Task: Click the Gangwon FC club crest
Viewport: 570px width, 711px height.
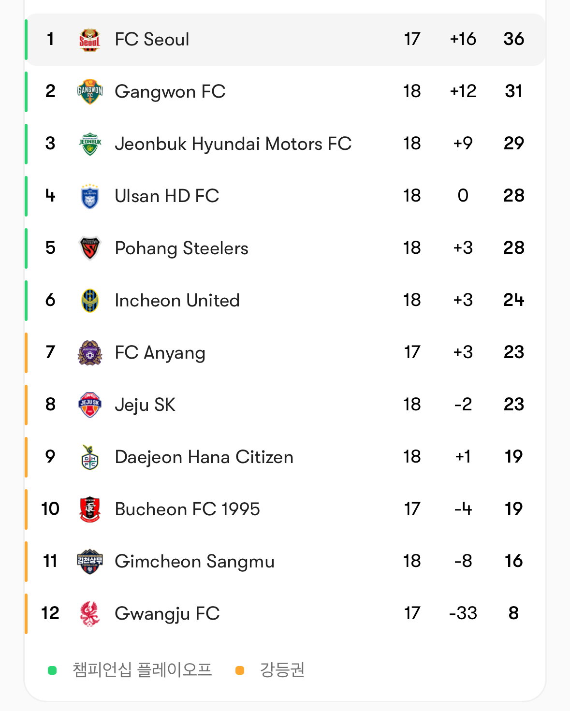Action: 90,92
